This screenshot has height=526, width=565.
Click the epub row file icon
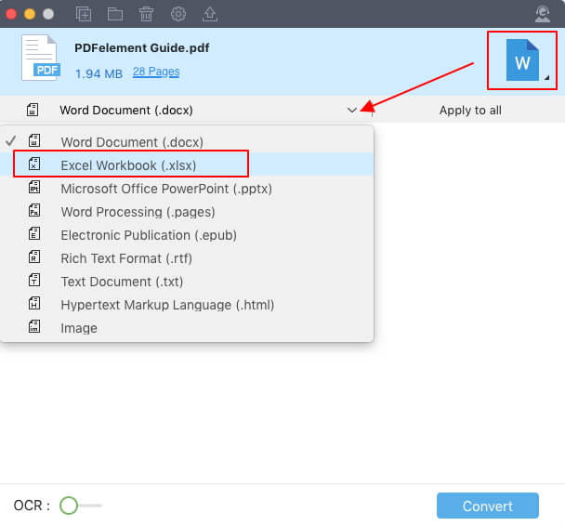[34, 233]
